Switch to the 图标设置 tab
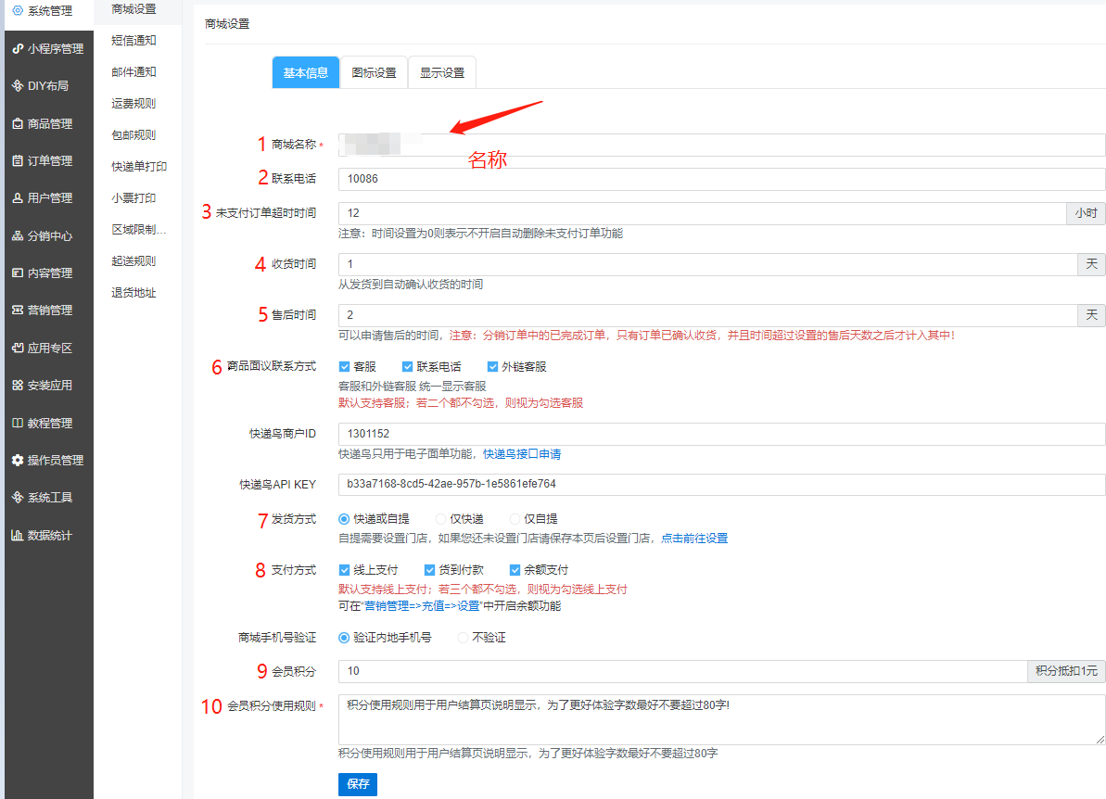 374,73
